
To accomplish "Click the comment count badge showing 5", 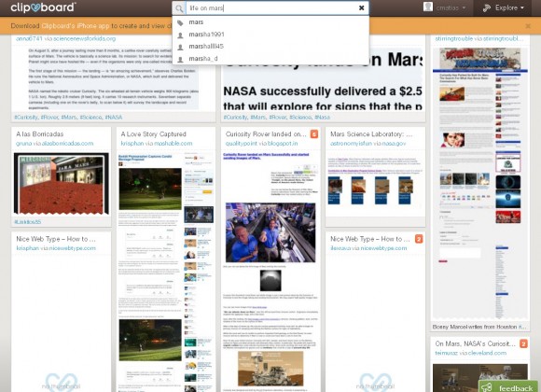I will coord(314,134).
